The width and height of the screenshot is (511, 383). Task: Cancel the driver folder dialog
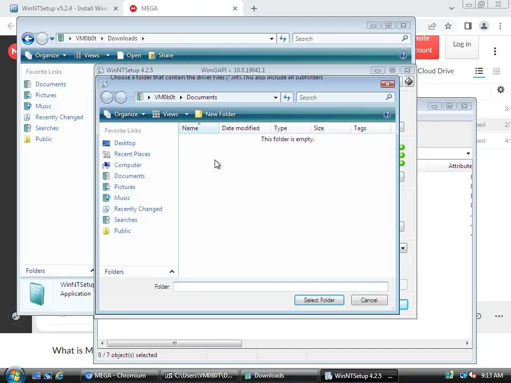click(369, 300)
